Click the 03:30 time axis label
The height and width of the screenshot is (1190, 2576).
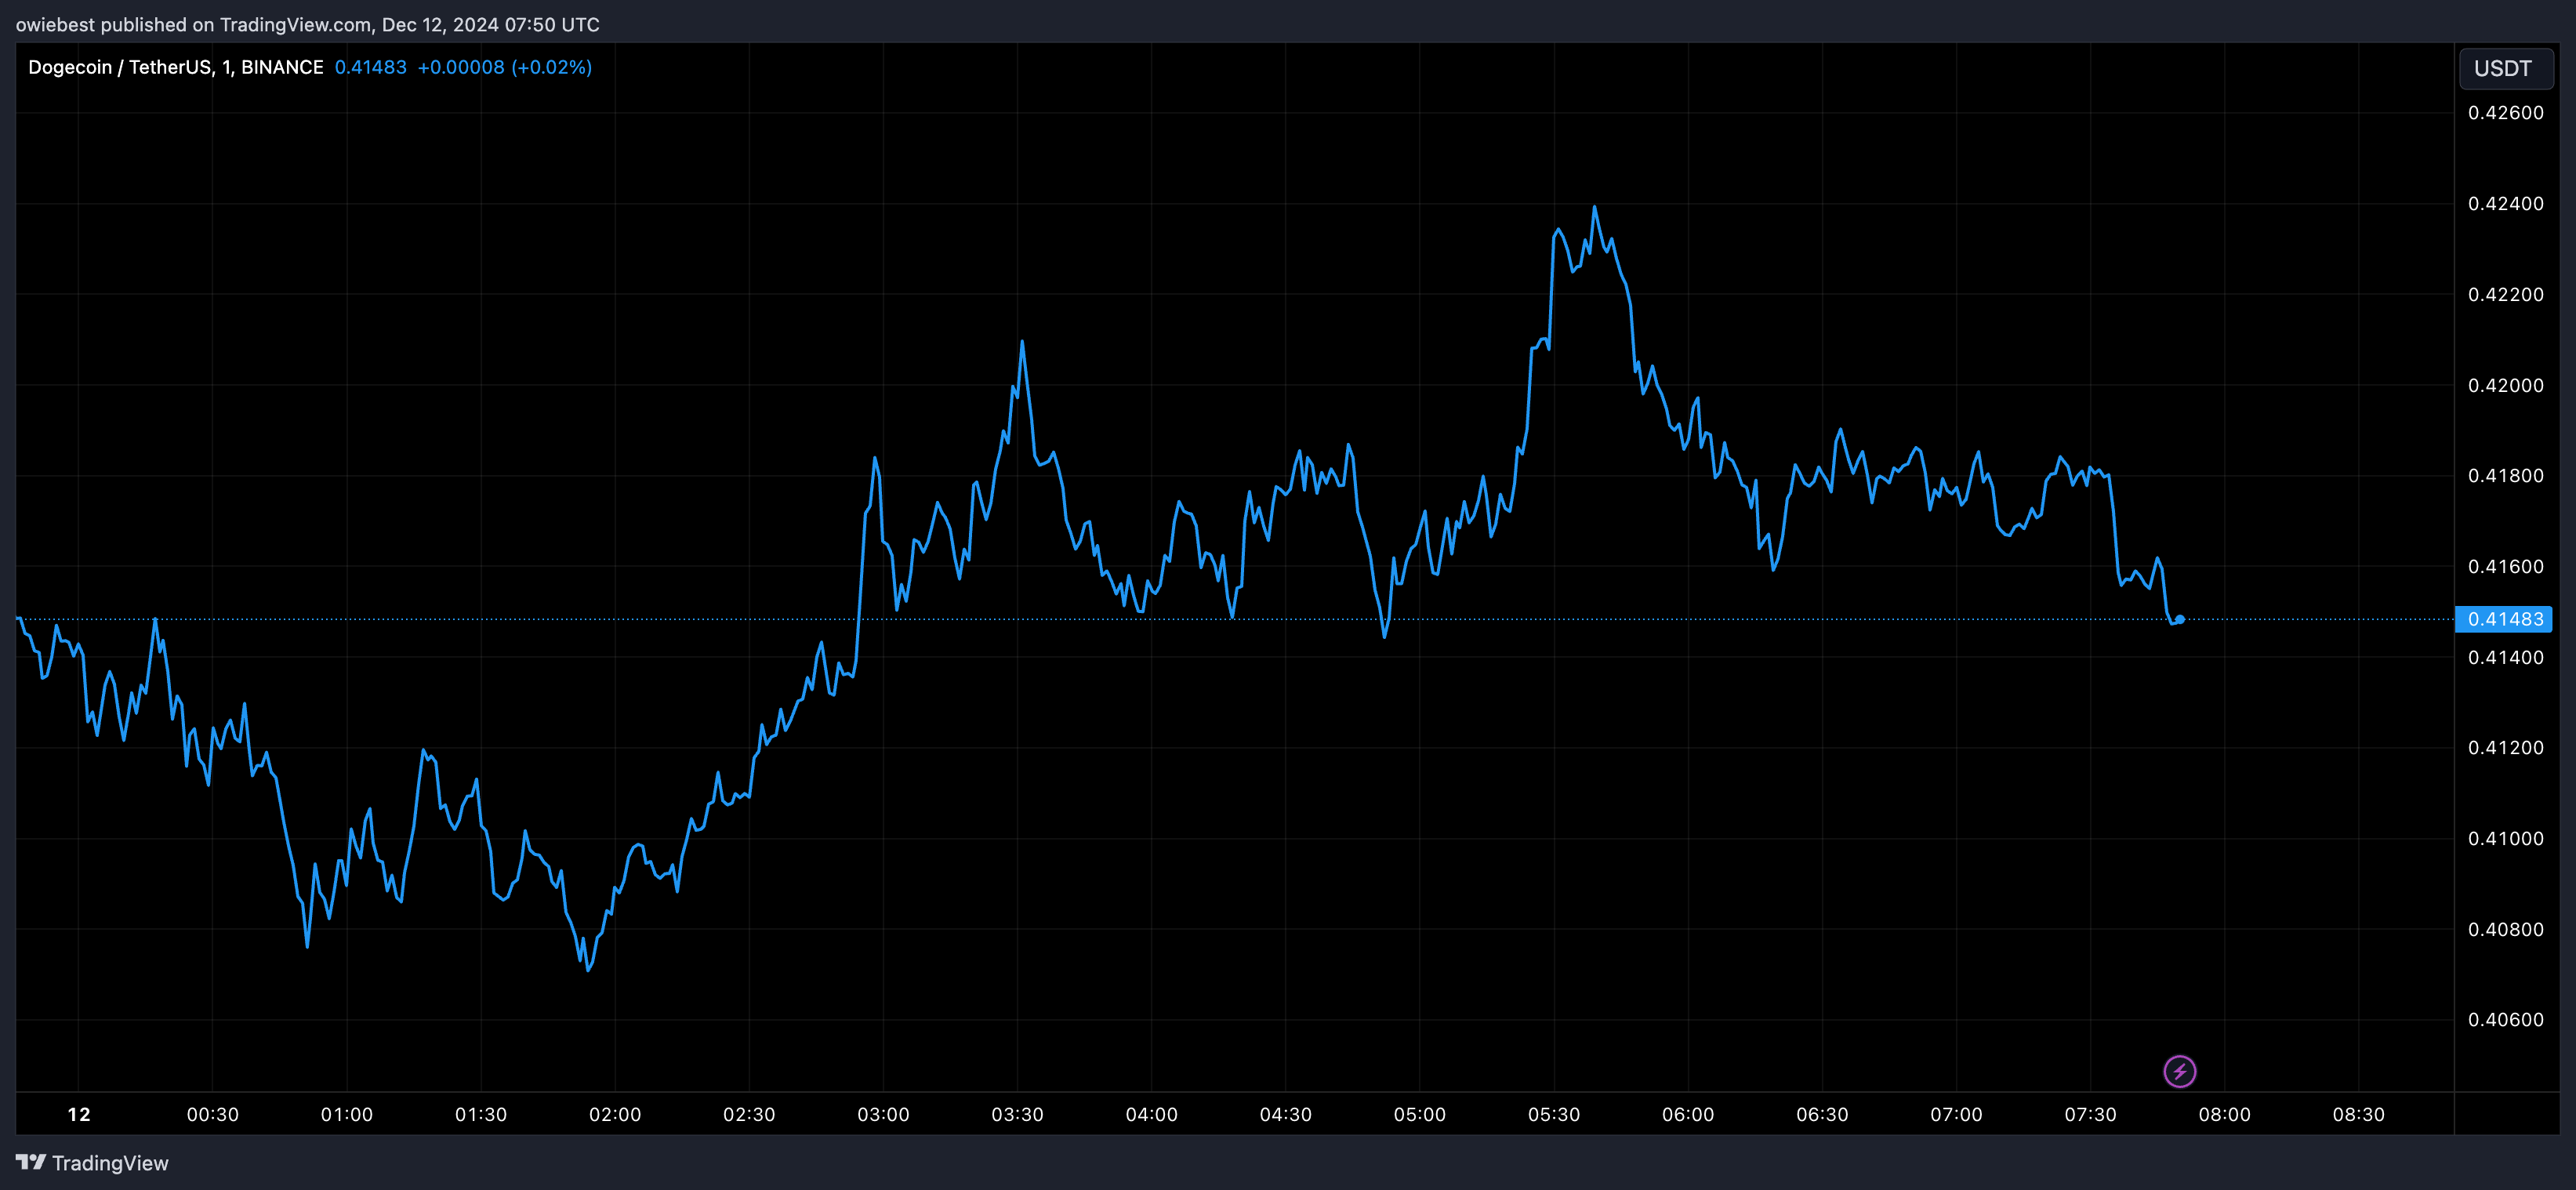click(1017, 1114)
